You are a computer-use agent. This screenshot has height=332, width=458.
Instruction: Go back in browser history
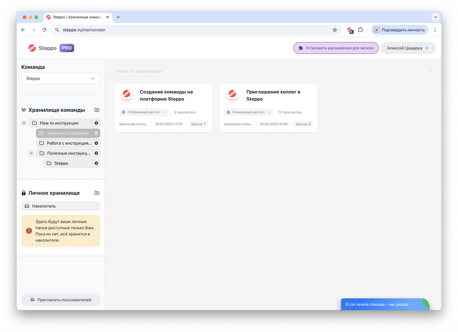coord(23,30)
